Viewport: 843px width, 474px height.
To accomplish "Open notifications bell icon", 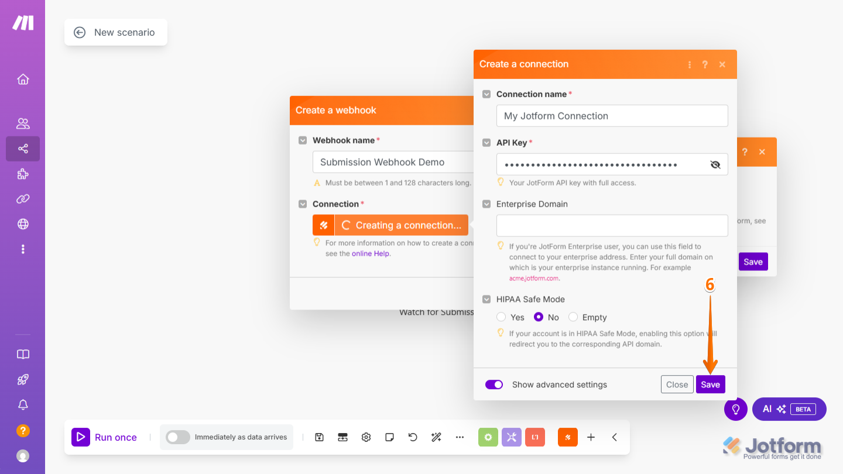I will pyautogui.click(x=23, y=405).
